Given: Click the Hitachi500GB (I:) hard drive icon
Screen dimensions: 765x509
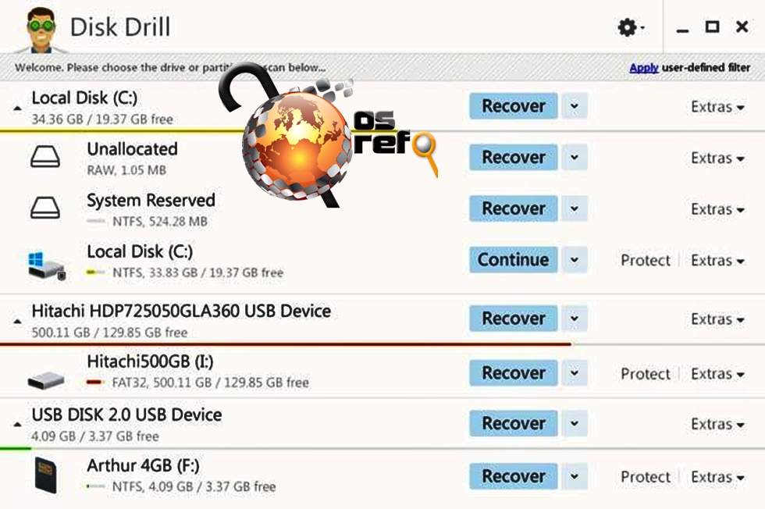Looking at the screenshot, I should pyautogui.click(x=46, y=379).
